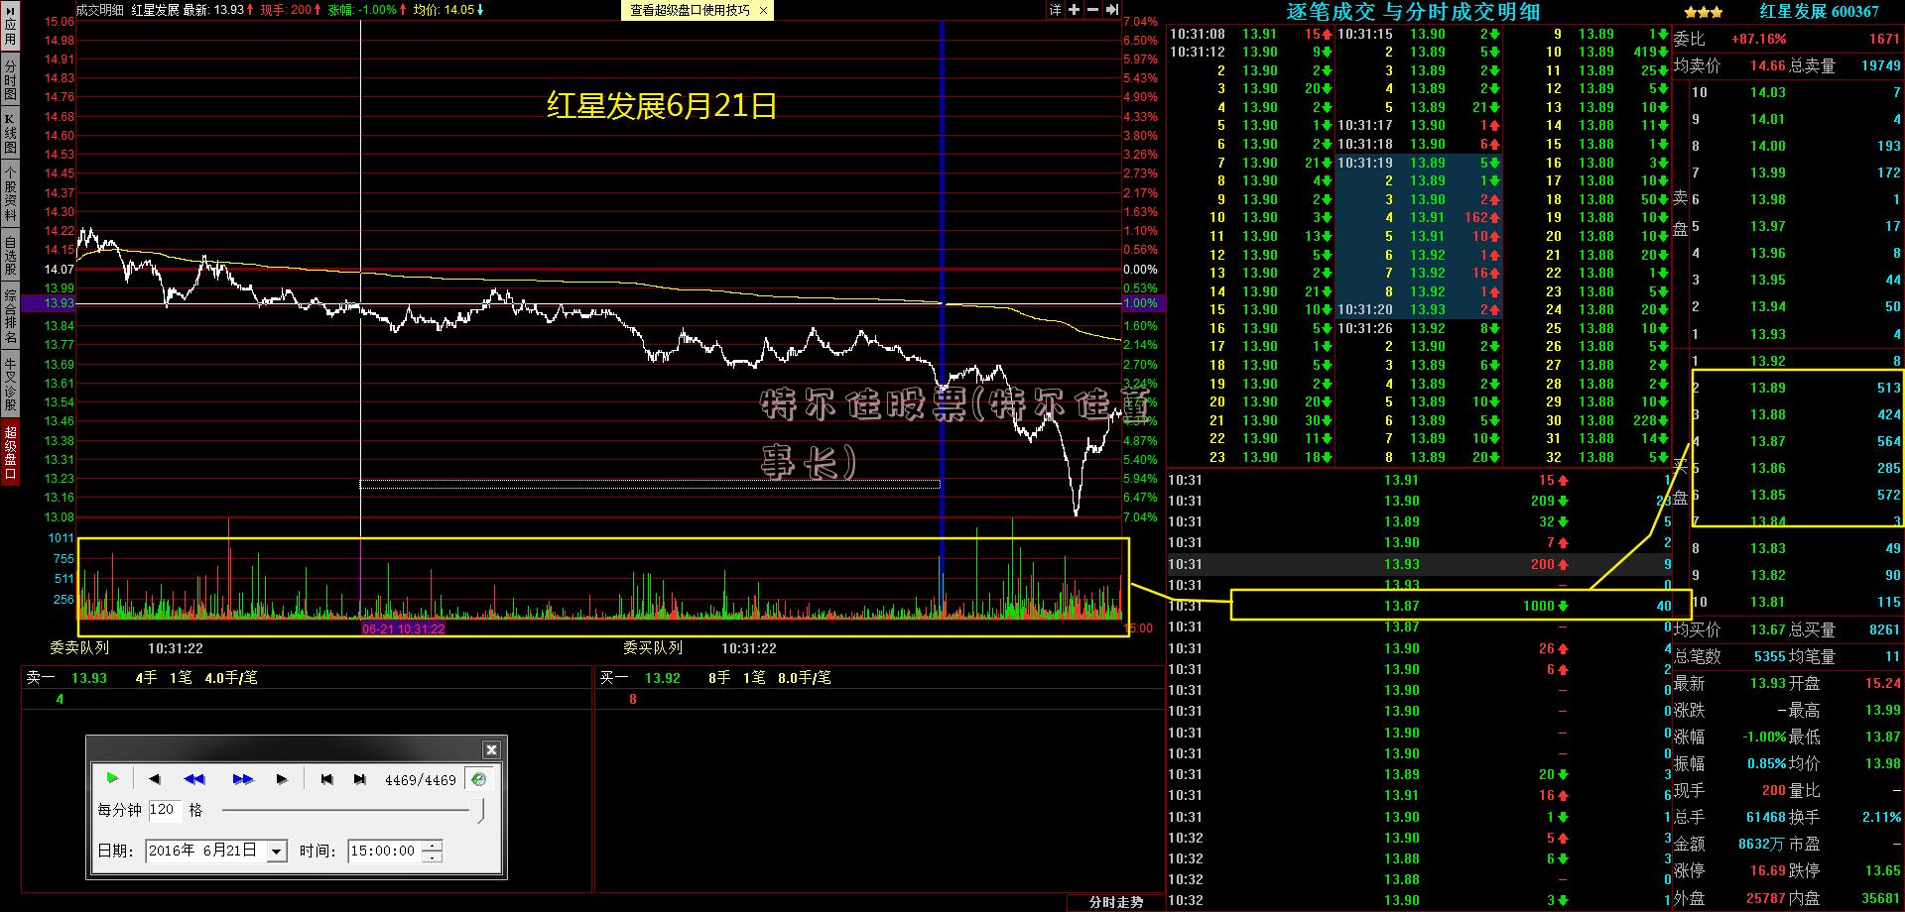Viewport: 1905px width, 912px height.
Task: Open 自选股 sidebar tab
Action: (x=10, y=255)
